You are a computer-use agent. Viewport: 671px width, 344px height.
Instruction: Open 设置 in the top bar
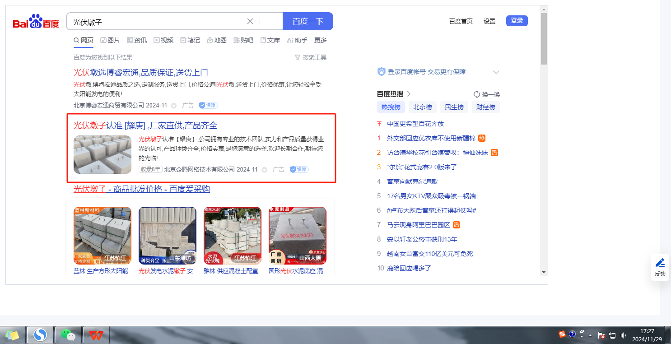489,21
